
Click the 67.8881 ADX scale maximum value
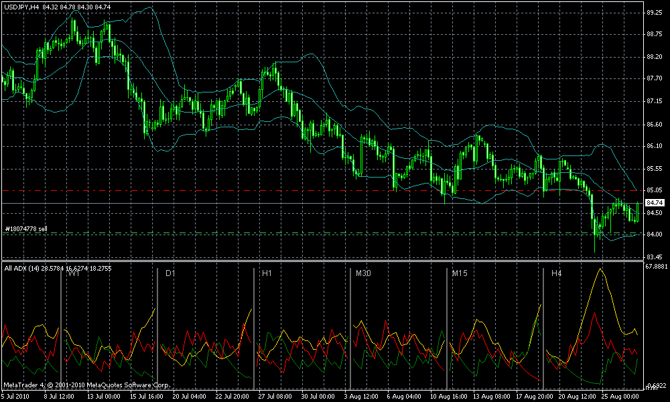657,266
